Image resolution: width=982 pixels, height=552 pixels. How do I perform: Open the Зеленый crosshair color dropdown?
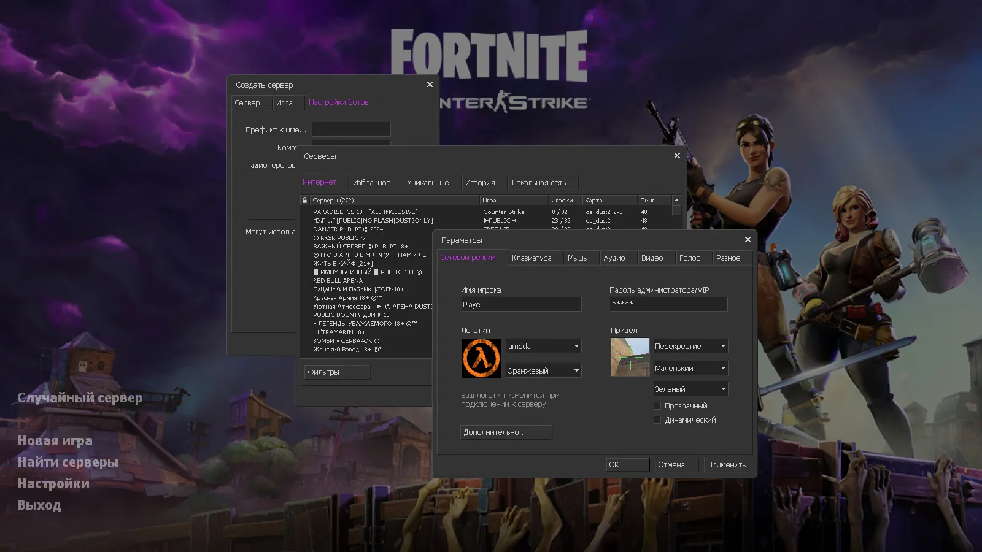click(x=690, y=388)
